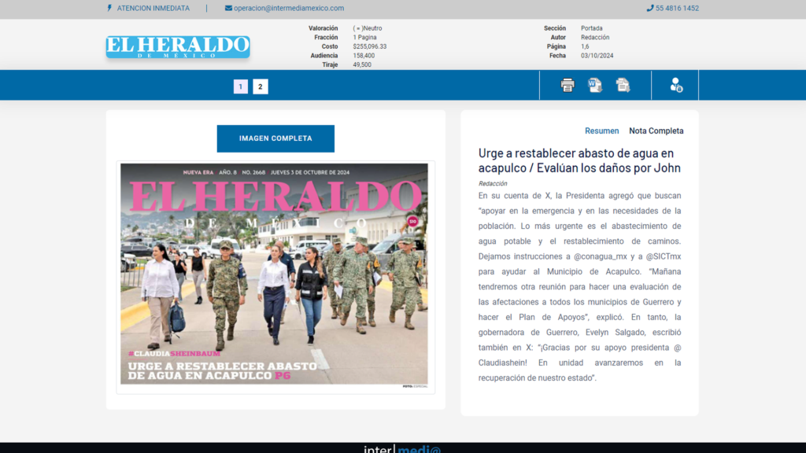Click the Valoración value Neutro
Viewport: 806px width, 453px height.
click(368, 29)
